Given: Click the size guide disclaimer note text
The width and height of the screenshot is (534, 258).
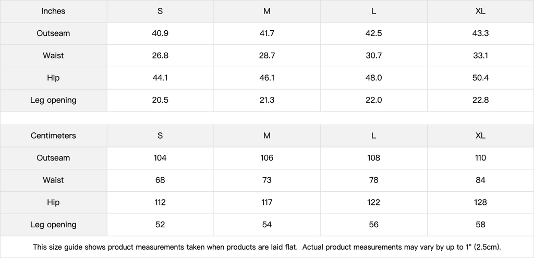Looking at the screenshot, I should (x=267, y=247).
